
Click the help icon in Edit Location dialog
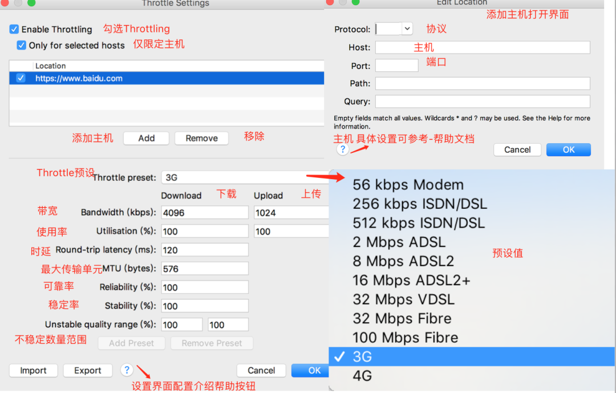(x=342, y=149)
